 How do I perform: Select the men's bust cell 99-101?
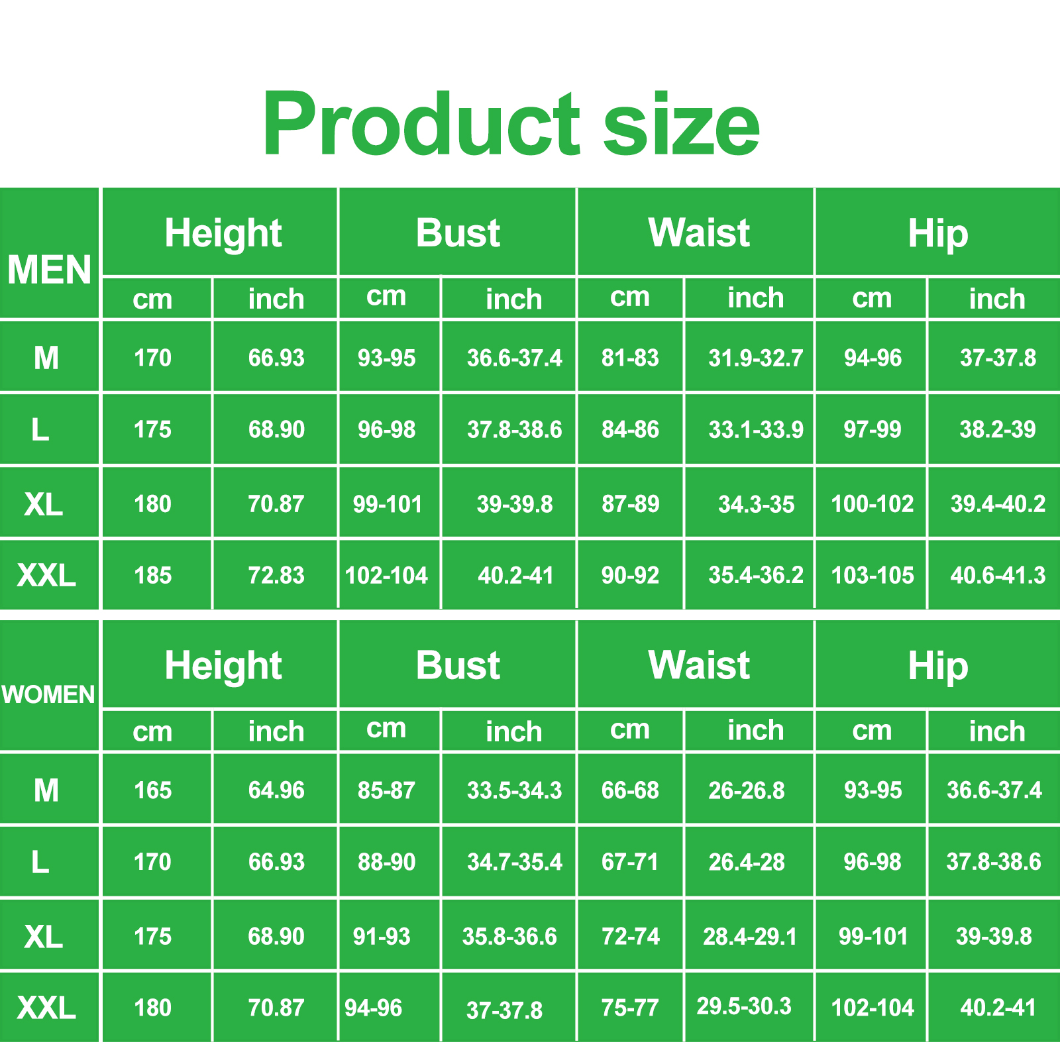click(x=388, y=504)
